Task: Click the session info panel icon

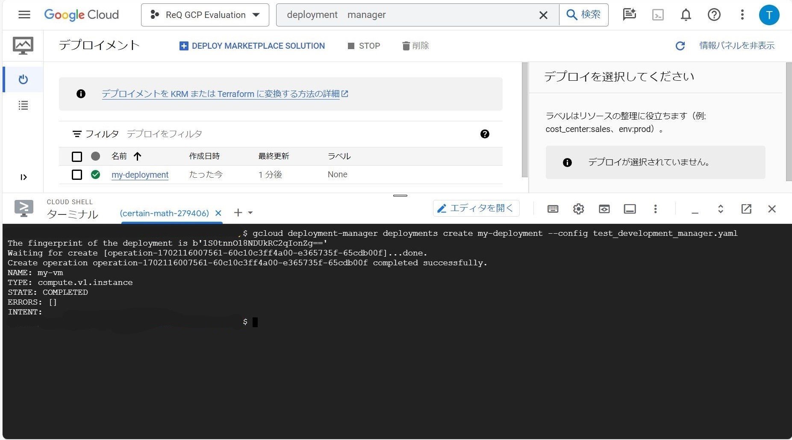Action: coord(630,209)
